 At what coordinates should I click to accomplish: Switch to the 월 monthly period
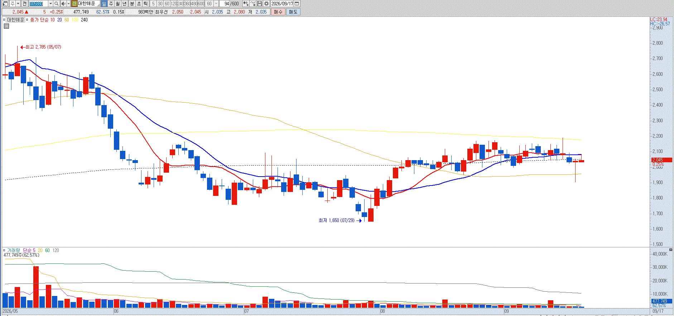[x=118, y=4]
